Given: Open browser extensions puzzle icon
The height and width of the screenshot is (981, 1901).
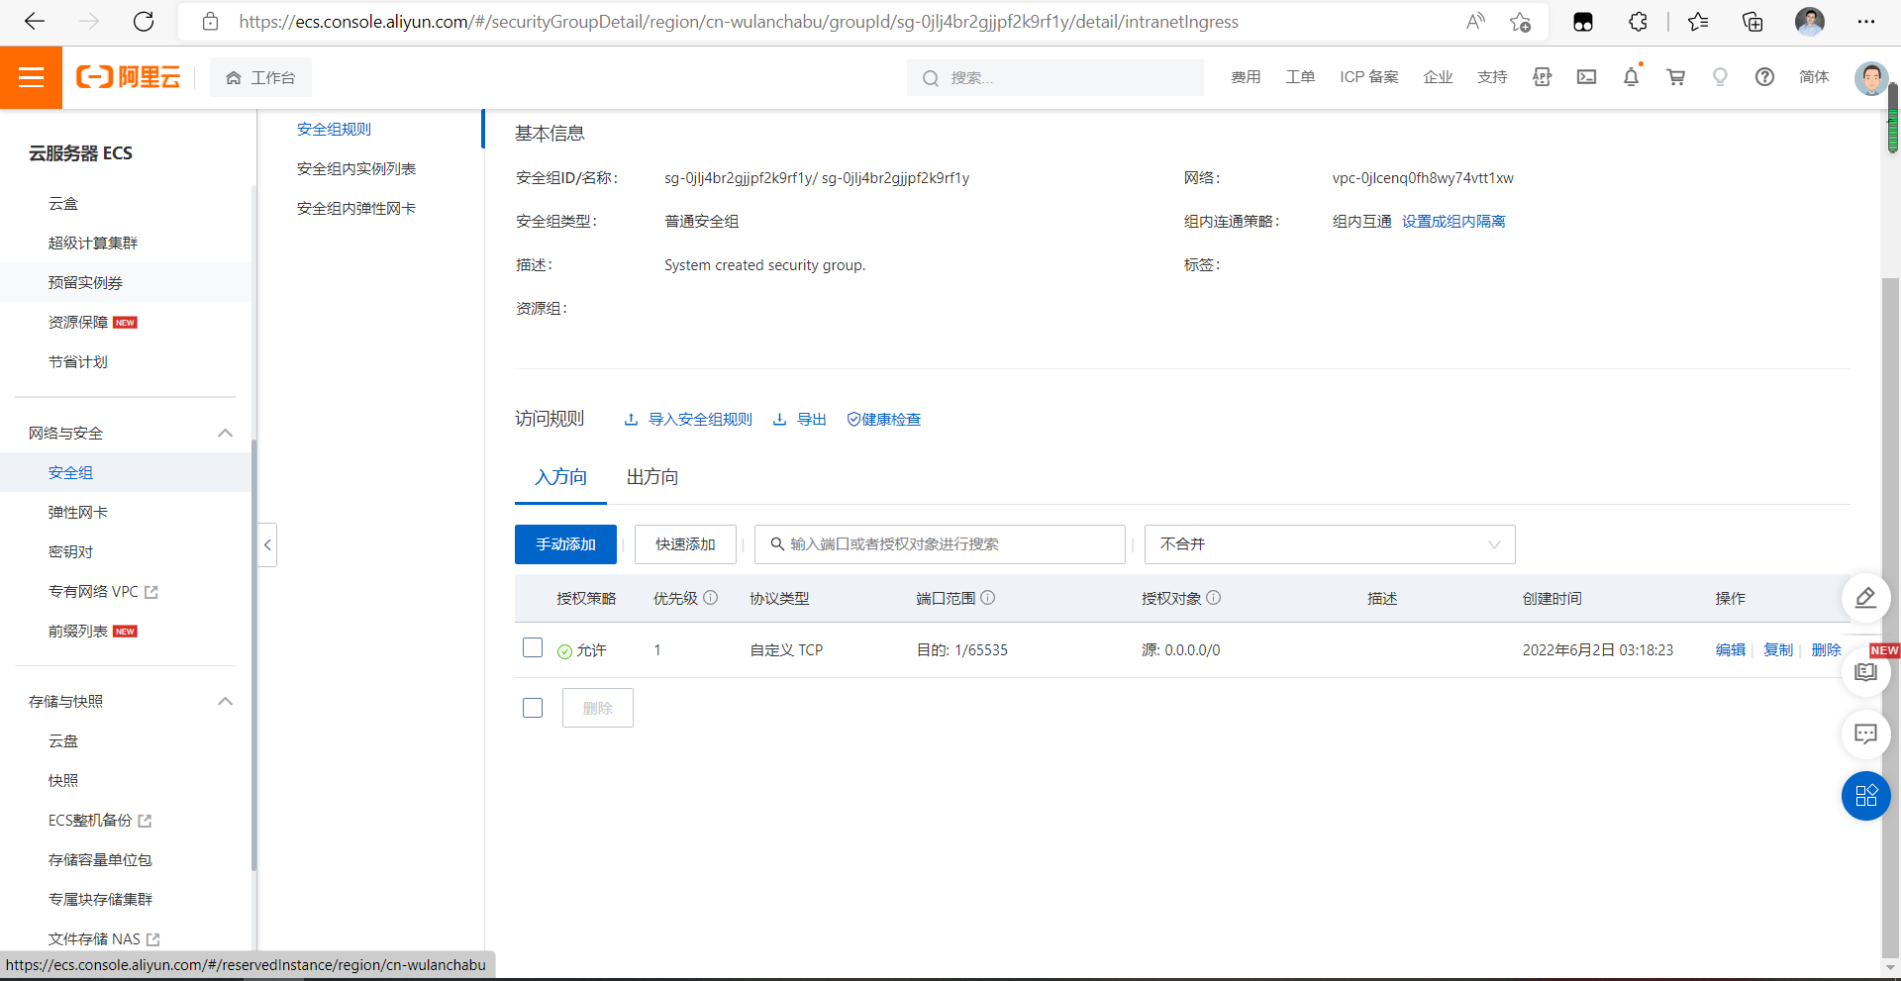Looking at the screenshot, I should [1638, 22].
